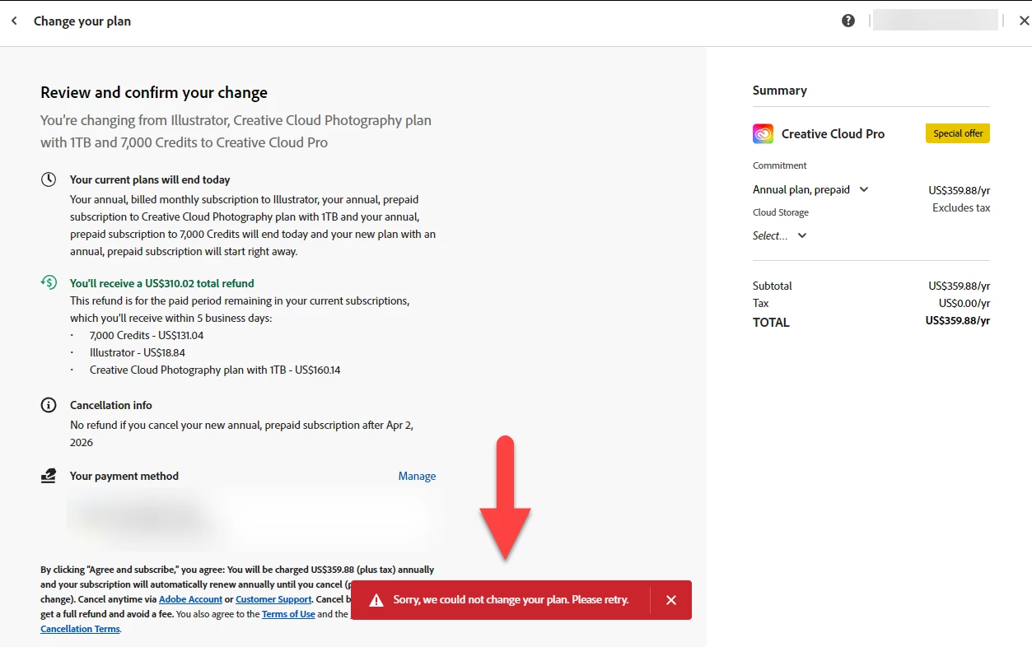This screenshot has width=1032, height=647.
Task: Dismiss the plan change error toast
Action: coord(671,600)
